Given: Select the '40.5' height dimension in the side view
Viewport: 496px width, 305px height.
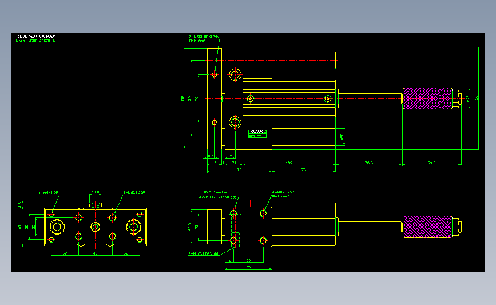Looking at the screenshot, I should pyautogui.click(x=190, y=227).
